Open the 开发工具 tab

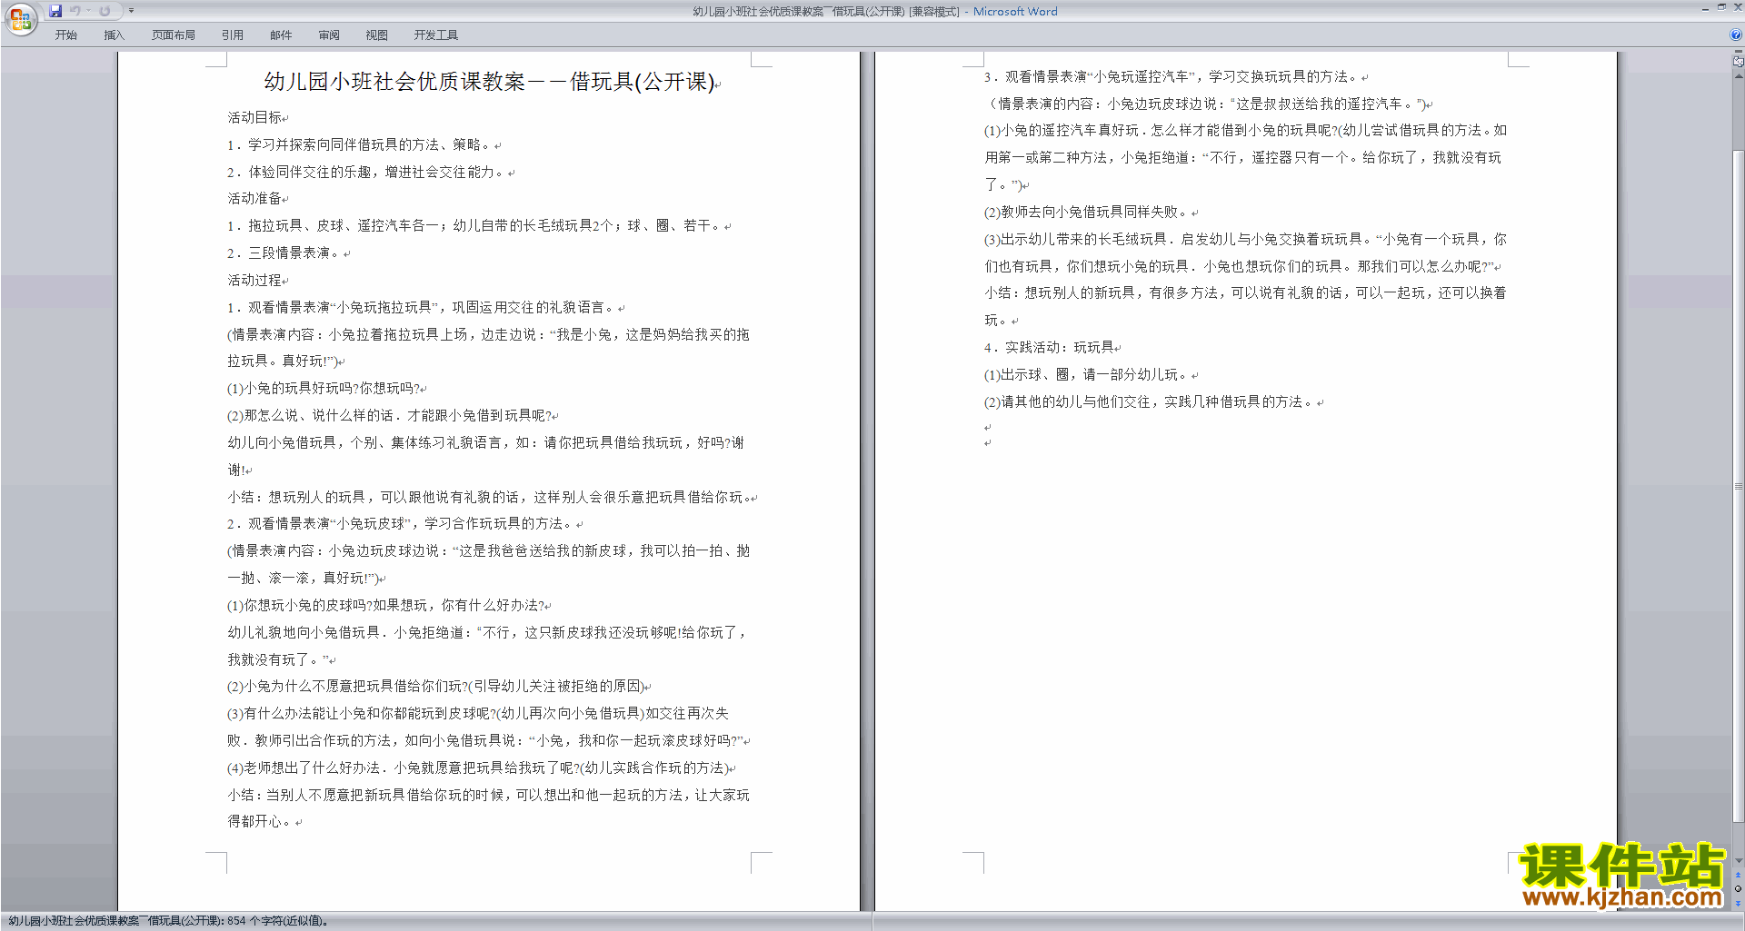pyautogui.click(x=435, y=35)
